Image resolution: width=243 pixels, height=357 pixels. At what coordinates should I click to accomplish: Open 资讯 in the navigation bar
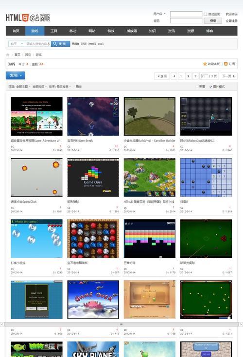172,31
